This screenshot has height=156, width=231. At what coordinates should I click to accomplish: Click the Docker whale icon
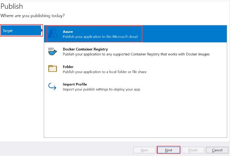53,52
